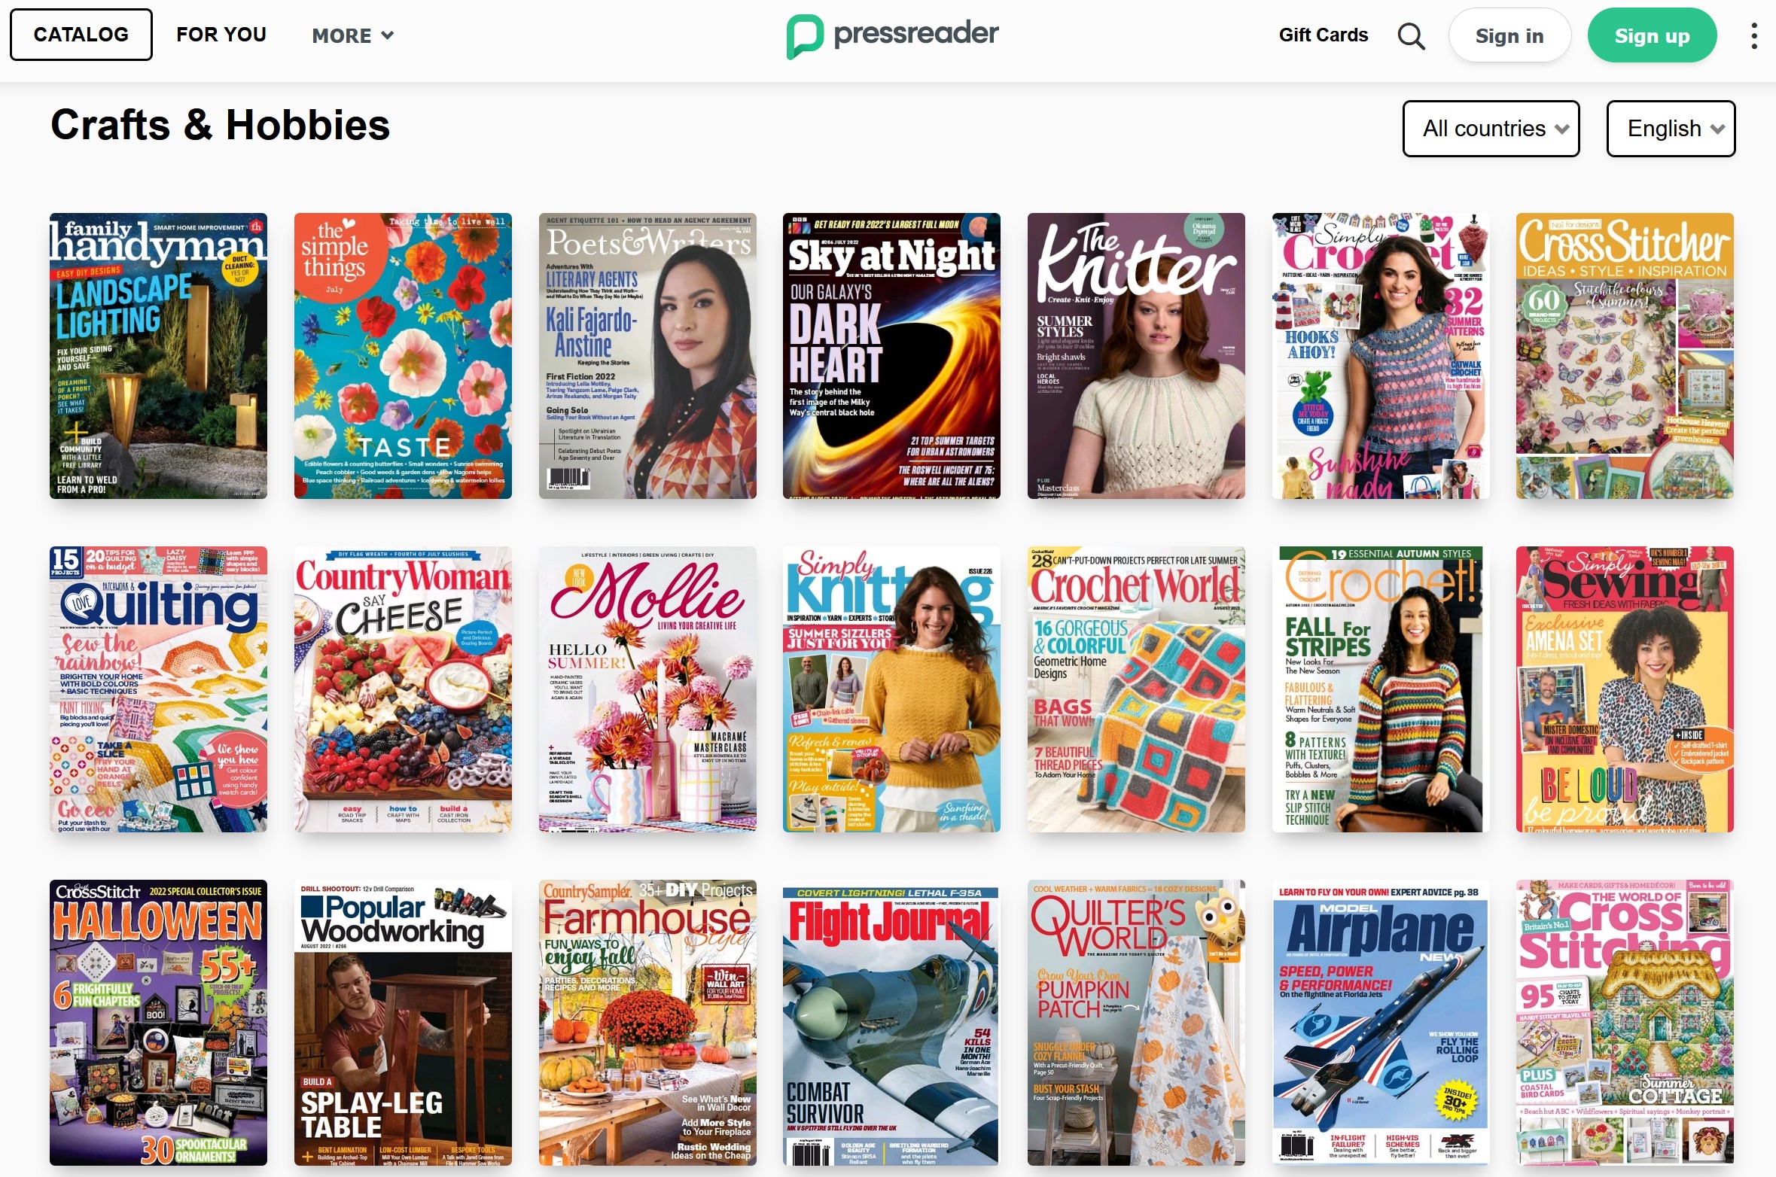Open the Family Handyman magazine cover
The width and height of the screenshot is (1776, 1177).
point(158,356)
